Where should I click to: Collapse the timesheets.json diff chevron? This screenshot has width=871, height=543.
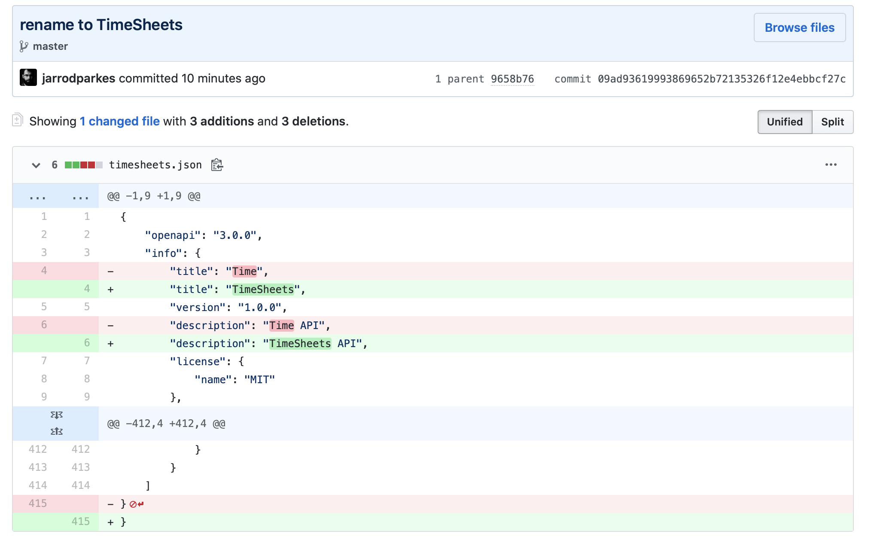coord(36,165)
